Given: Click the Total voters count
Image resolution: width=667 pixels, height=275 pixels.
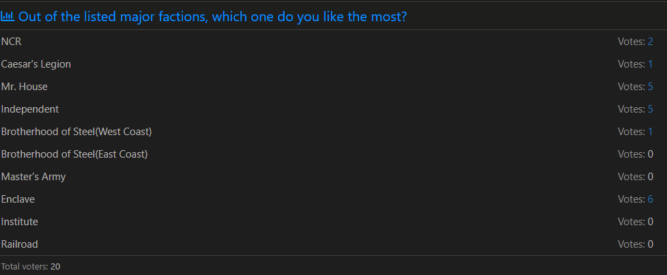Looking at the screenshot, I should (x=55, y=267).
